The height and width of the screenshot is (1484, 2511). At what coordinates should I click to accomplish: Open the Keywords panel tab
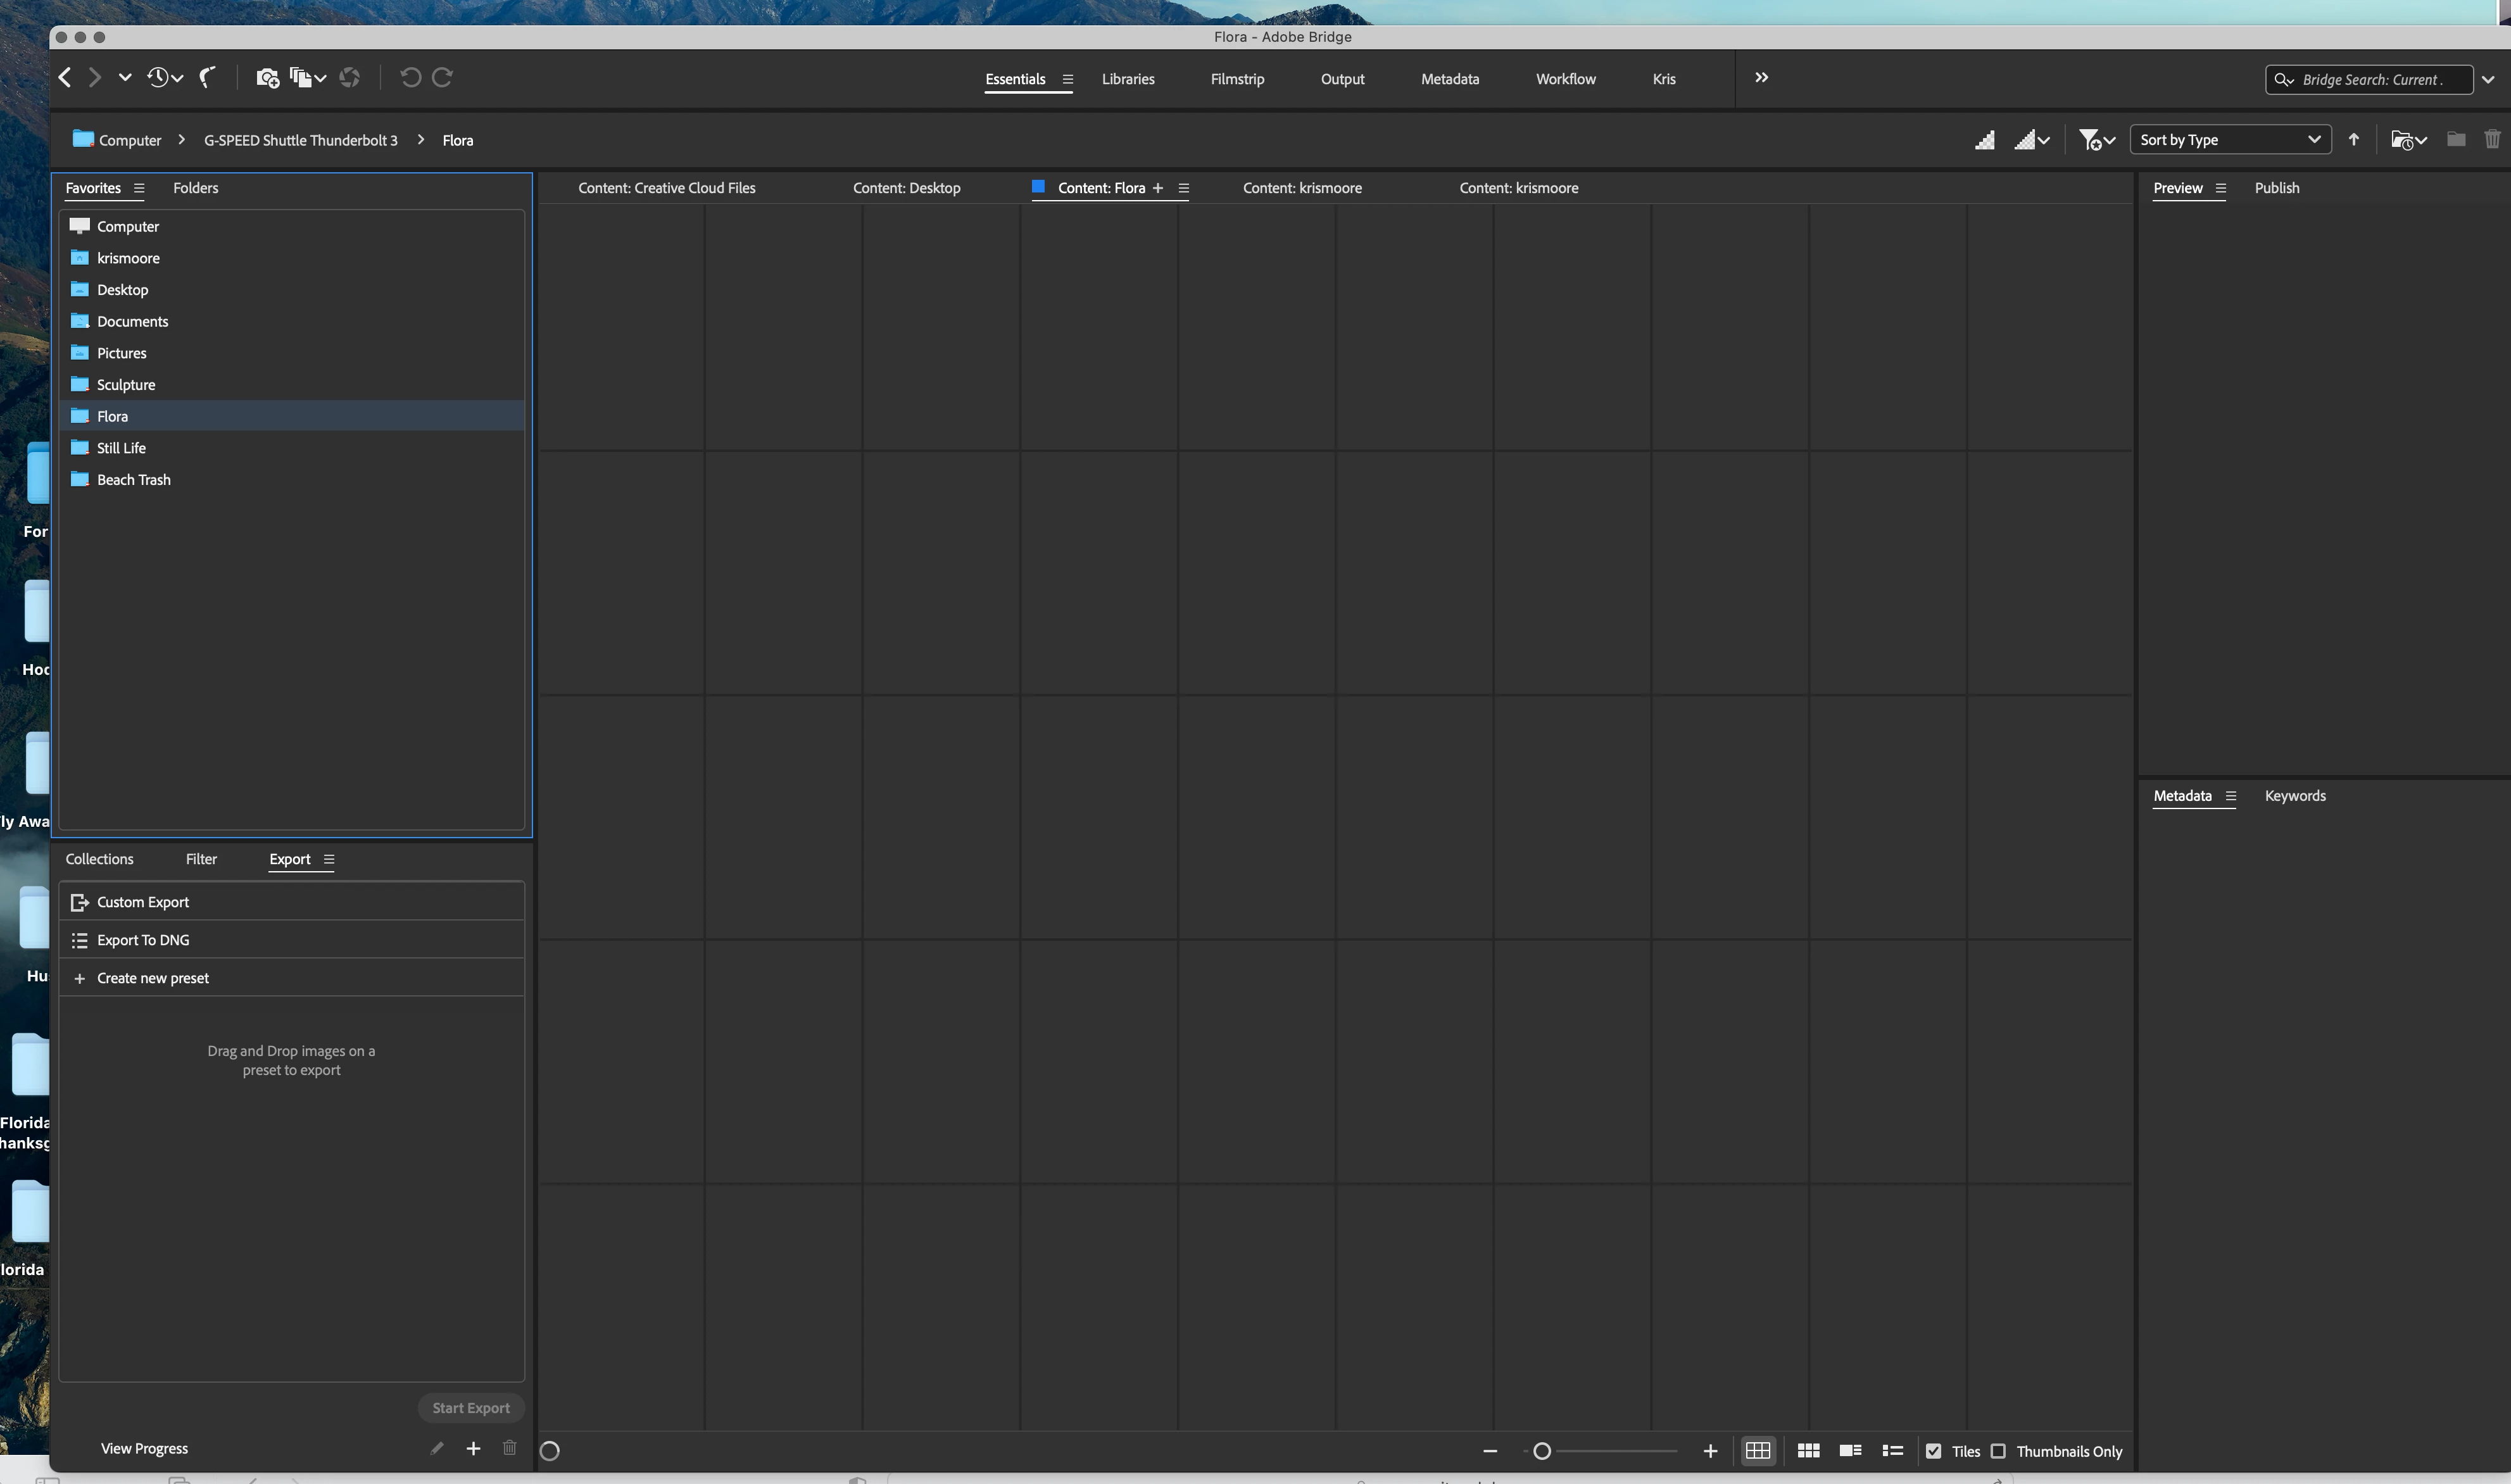click(2294, 796)
